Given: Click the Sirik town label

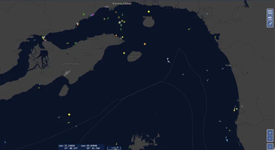Looking at the screenshot, I should [x=242, y=111].
